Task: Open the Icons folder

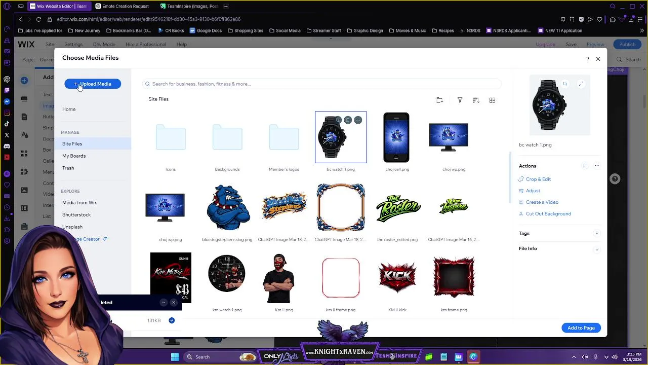Action: tap(171, 137)
